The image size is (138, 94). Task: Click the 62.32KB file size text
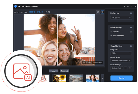(32, 12)
